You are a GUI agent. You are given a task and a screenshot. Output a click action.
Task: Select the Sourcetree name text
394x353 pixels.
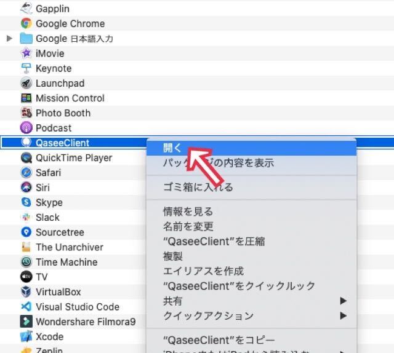pyautogui.click(x=60, y=232)
